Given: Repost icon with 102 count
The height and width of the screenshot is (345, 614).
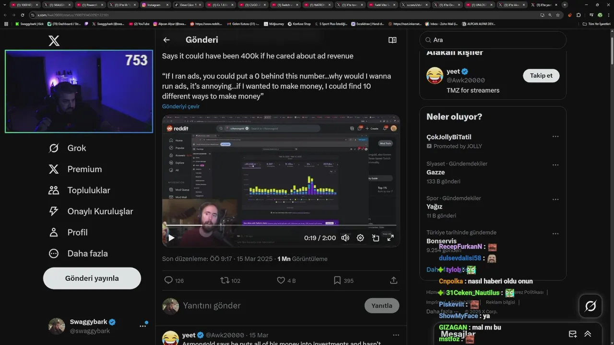Looking at the screenshot, I should (230, 280).
